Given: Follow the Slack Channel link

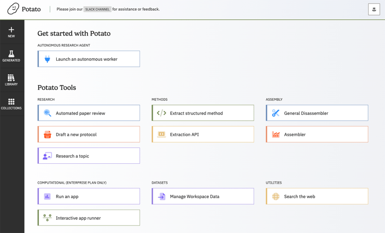Looking at the screenshot, I should (x=97, y=9).
